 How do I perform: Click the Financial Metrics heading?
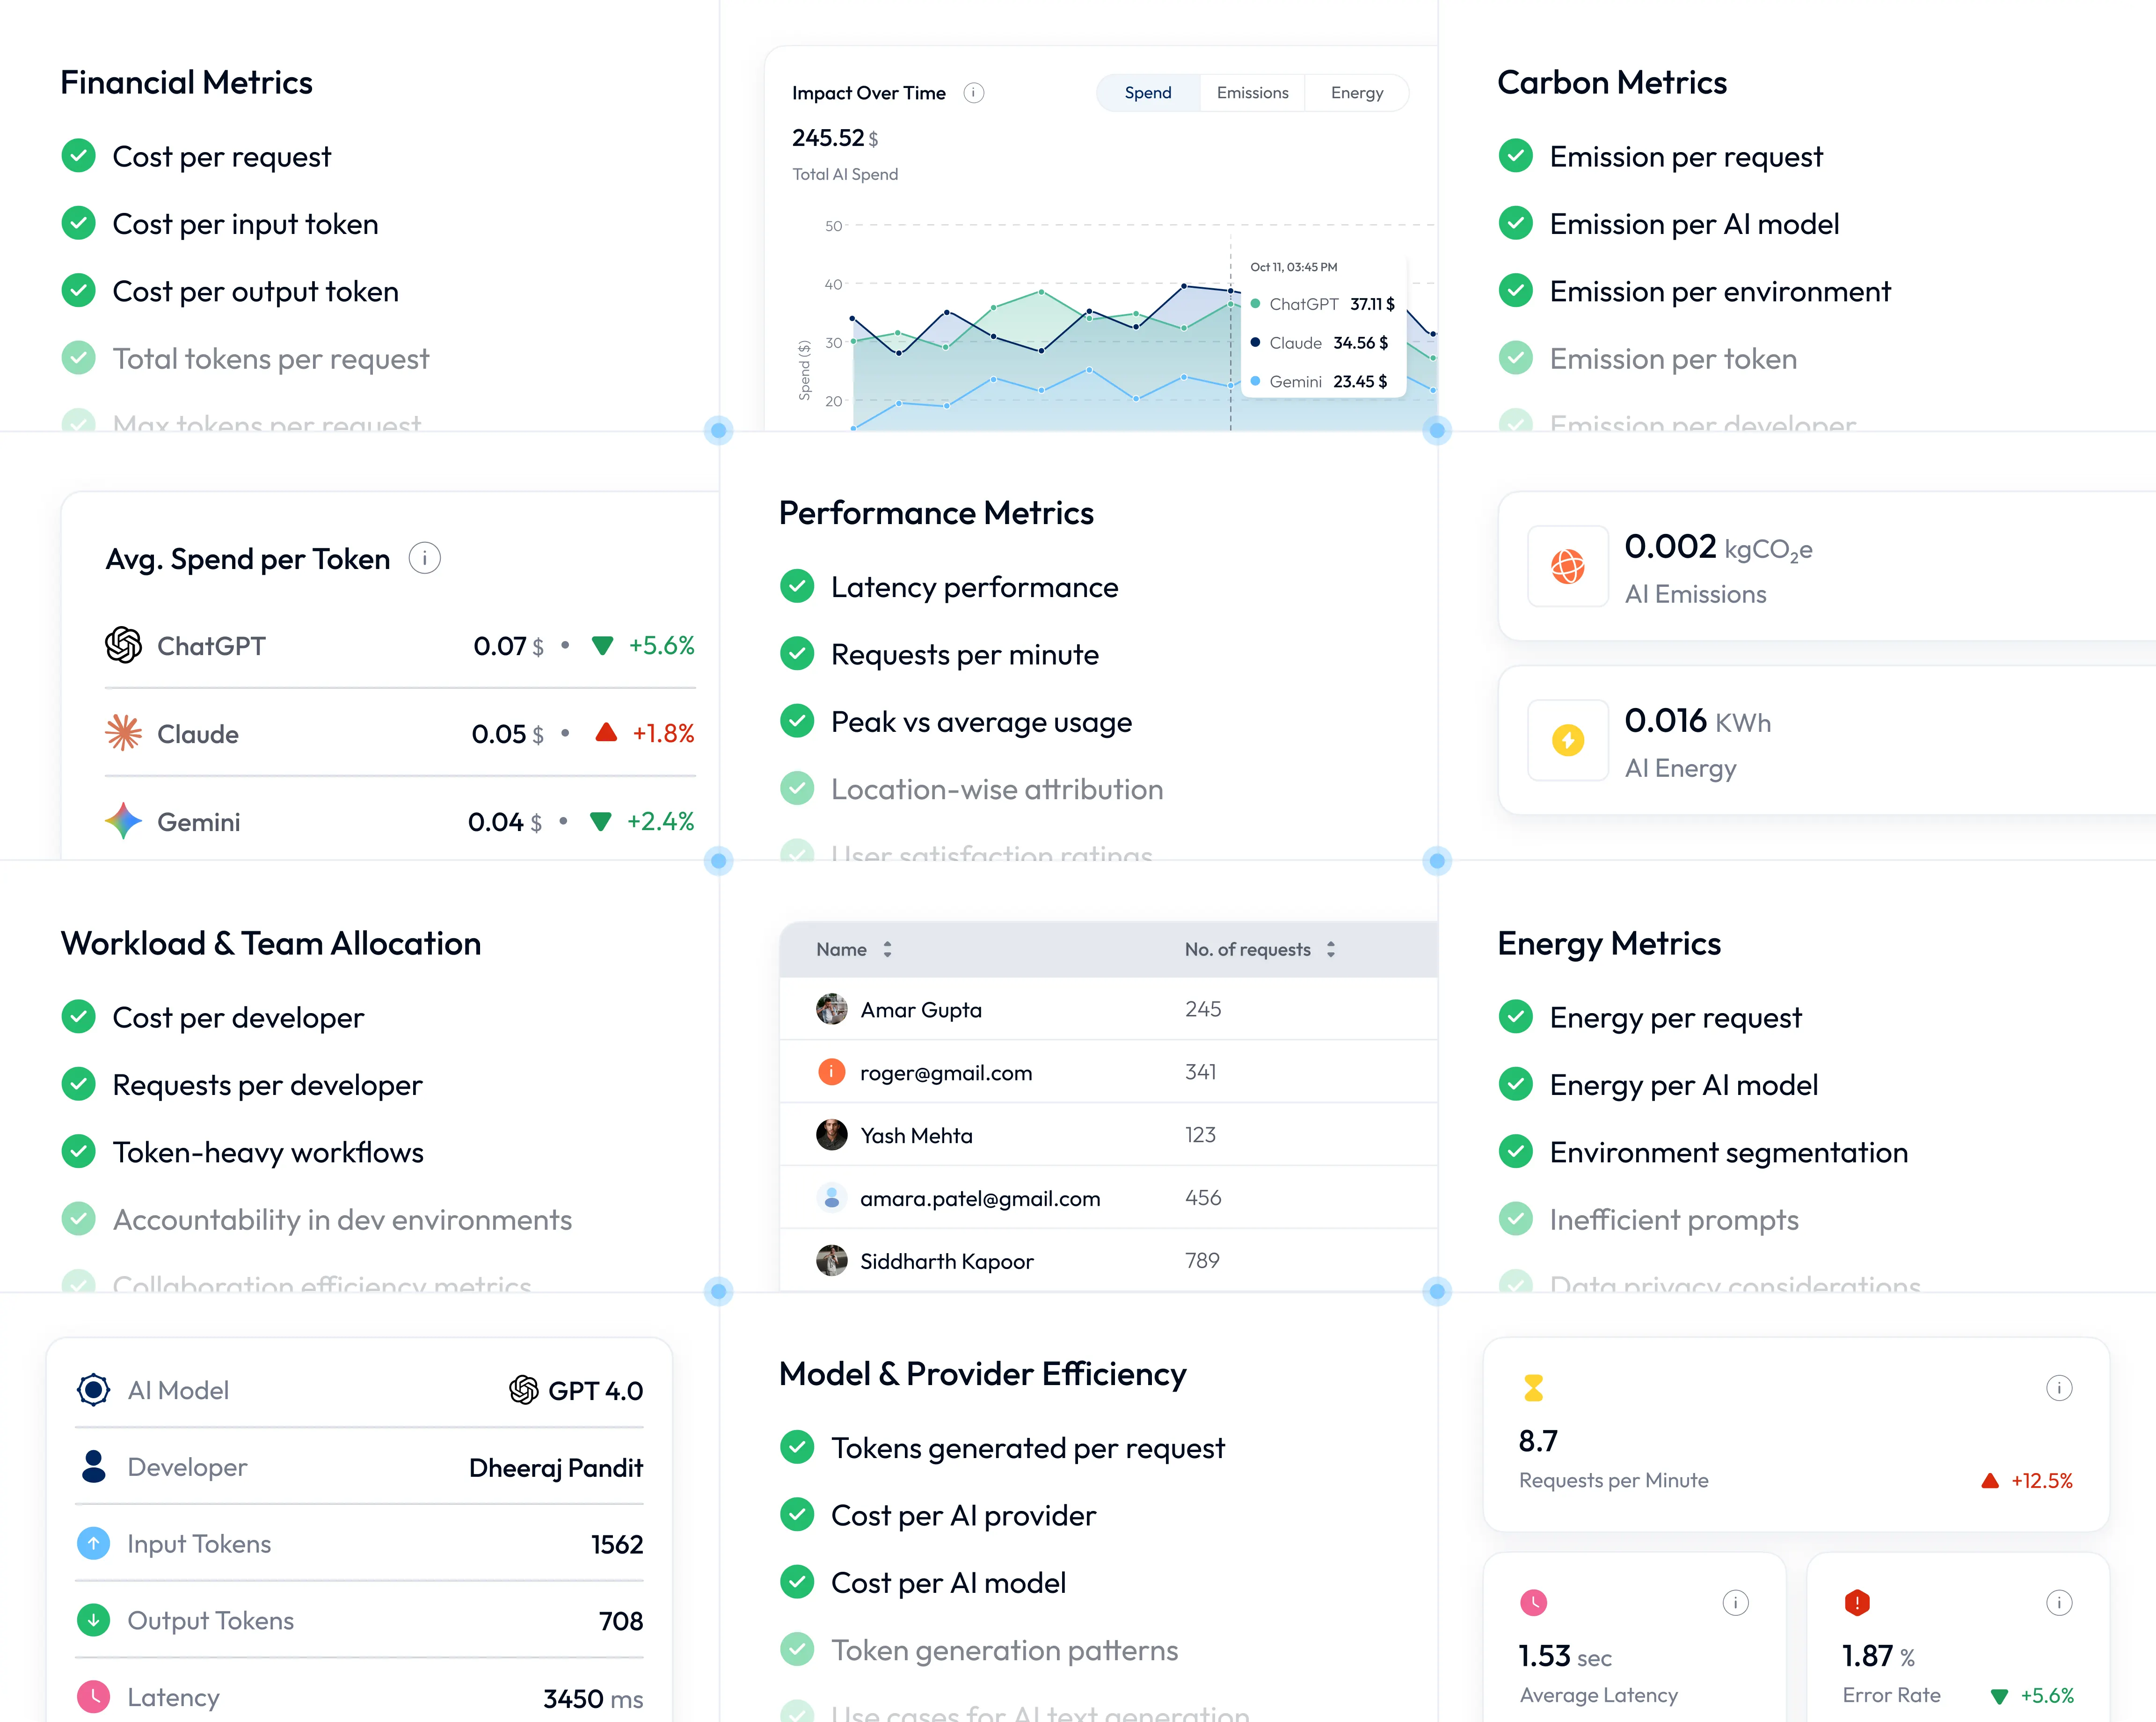[x=187, y=82]
